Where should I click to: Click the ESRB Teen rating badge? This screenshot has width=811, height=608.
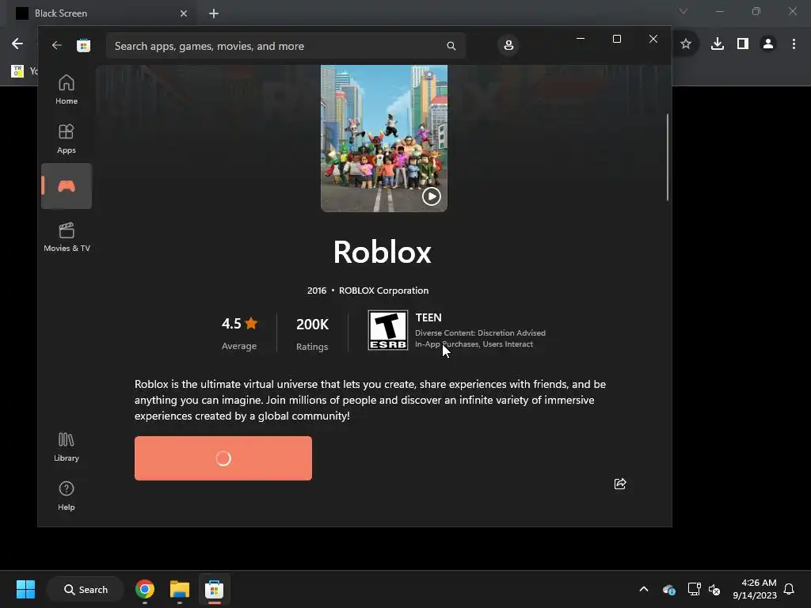click(388, 330)
